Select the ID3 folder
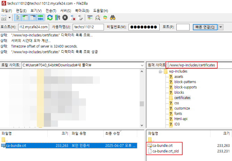 [177, 124]
